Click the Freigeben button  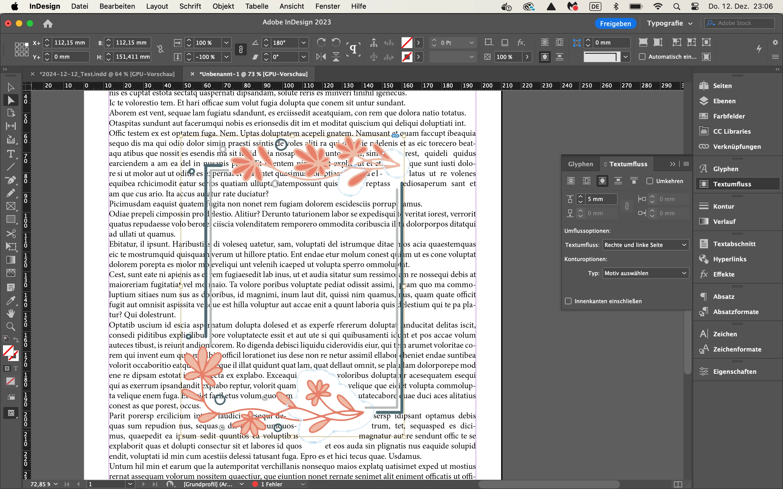[x=615, y=23]
